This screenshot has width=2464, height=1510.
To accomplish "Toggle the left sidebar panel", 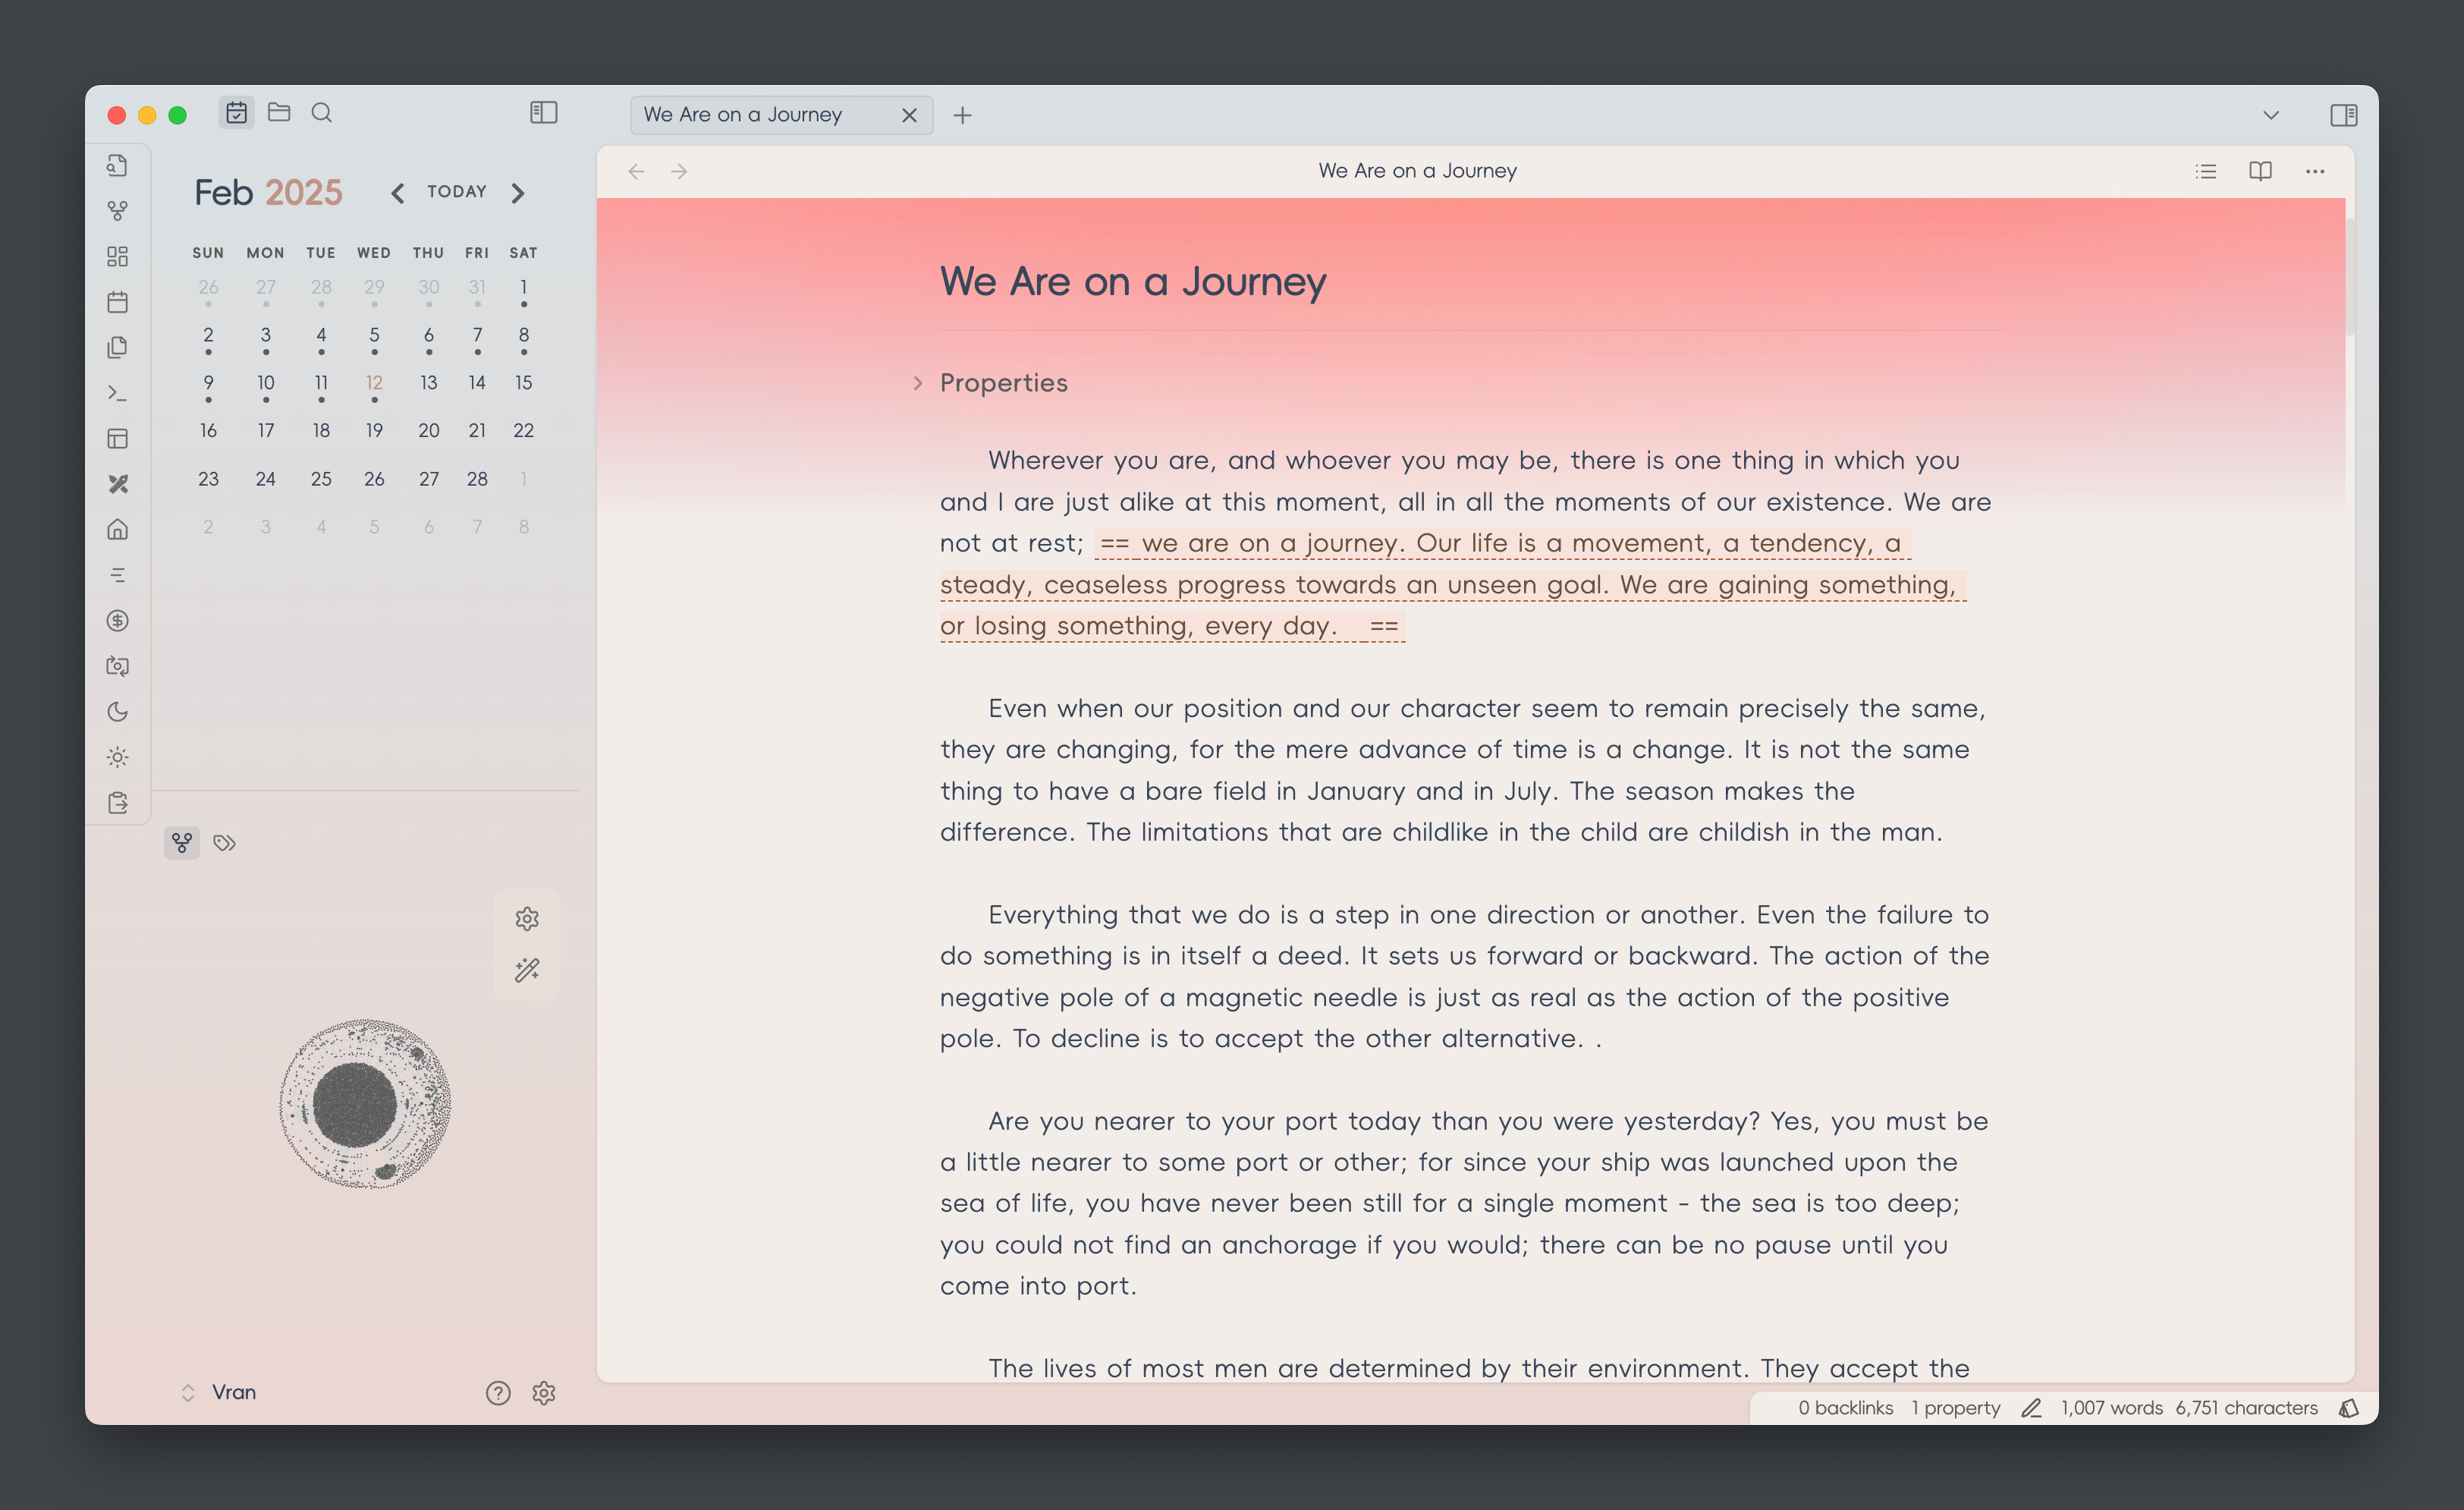I will point(543,113).
